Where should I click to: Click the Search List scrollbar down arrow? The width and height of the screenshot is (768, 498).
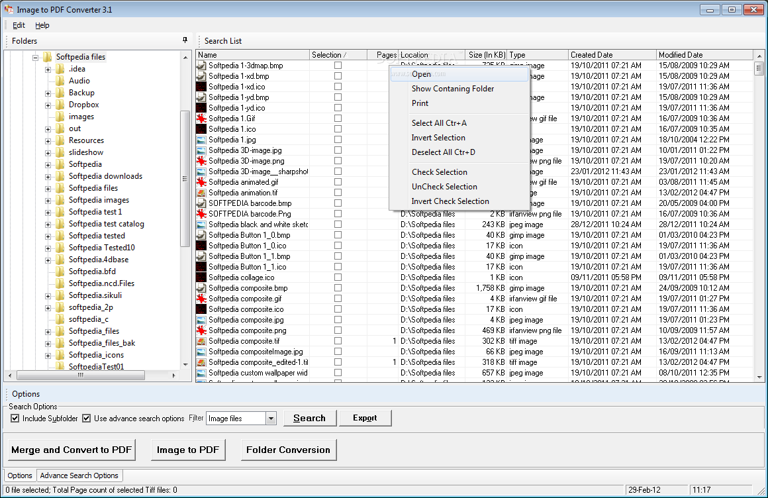pos(759,377)
